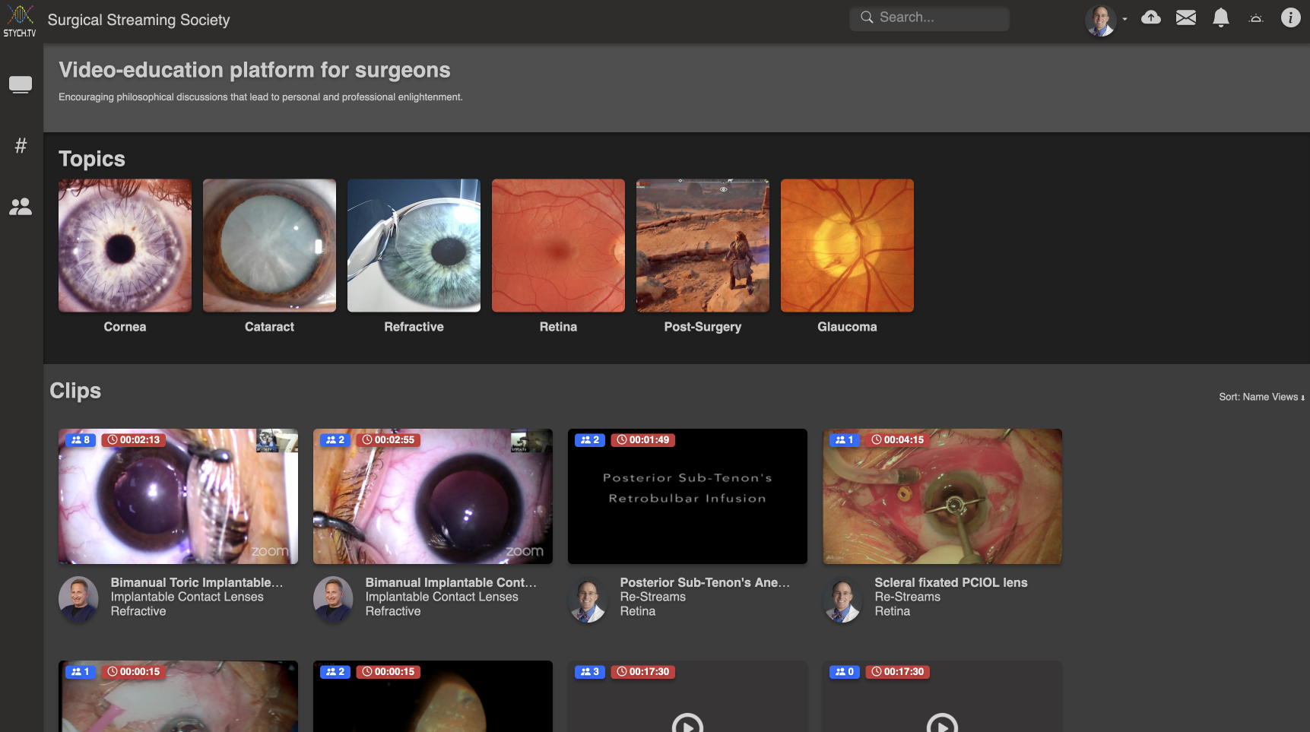Sort clips by Views

point(1285,397)
